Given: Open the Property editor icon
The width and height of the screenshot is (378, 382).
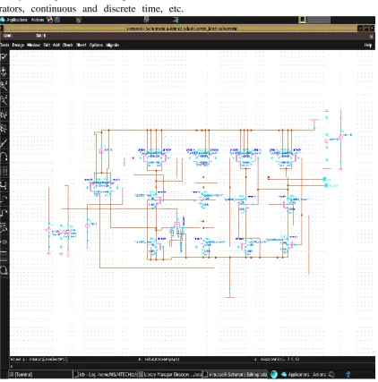Looking at the screenshot, I should pos(4,171).
